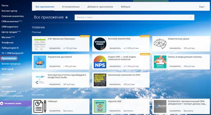Click the favorite star beside Все приложения
211x115 pixels.
pyautogui.click(x=66, y=17)
